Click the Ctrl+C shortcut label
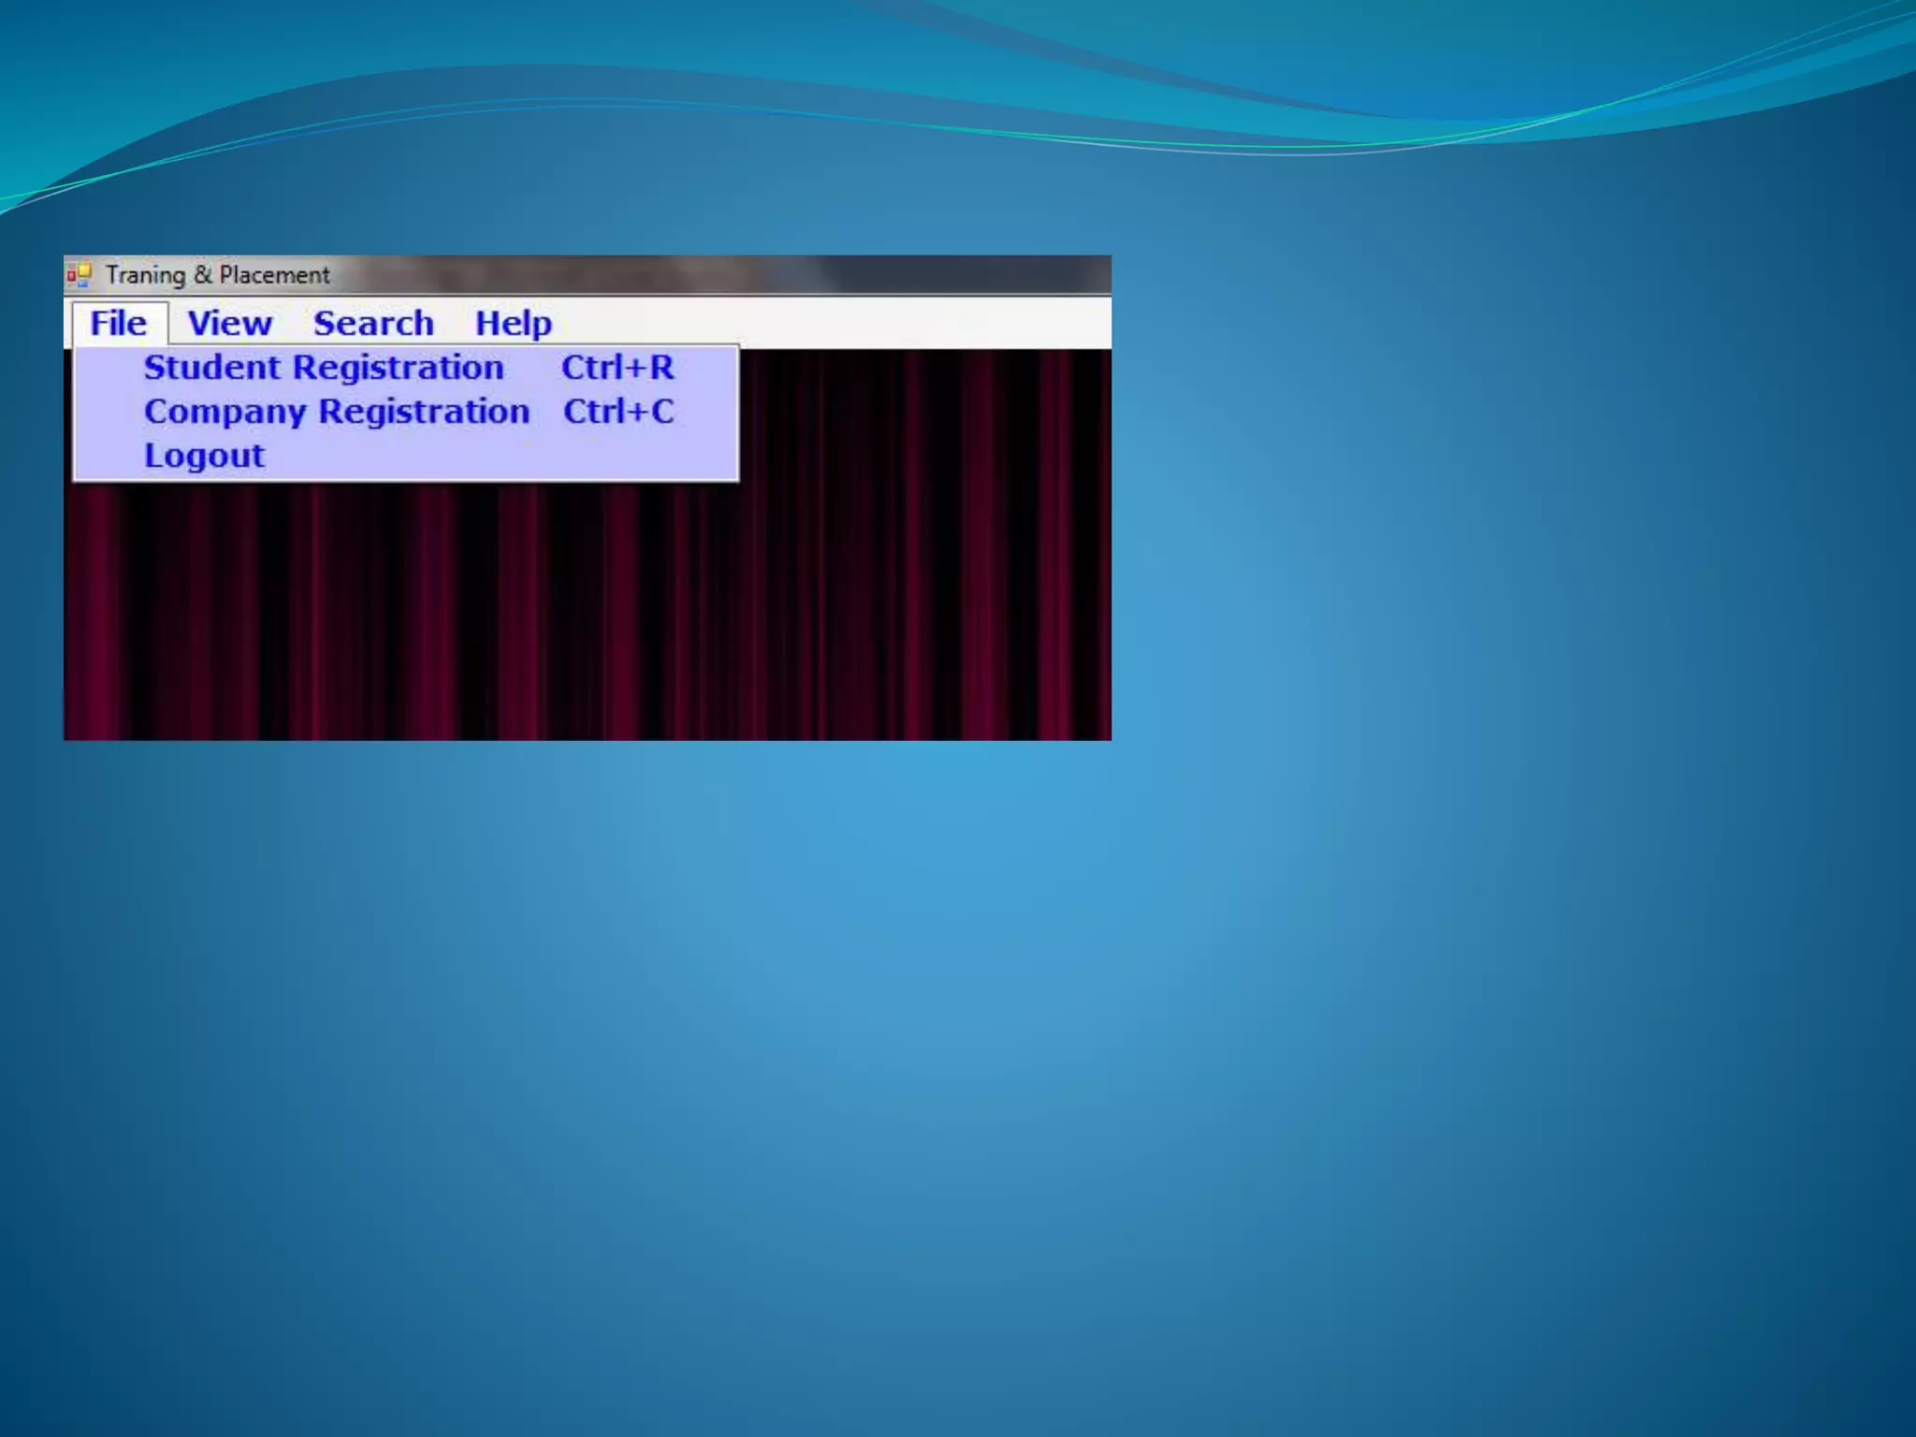The width and height of the screenshot is (1916, 1437). 618,412
